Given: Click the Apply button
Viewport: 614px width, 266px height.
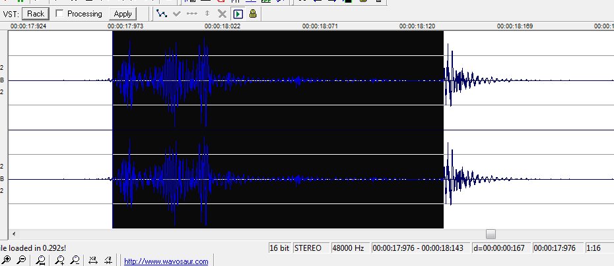Looking at the screenshot, I should 123,14.
